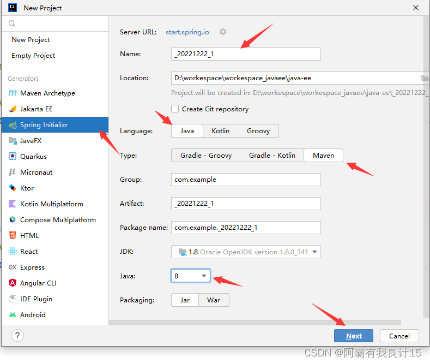Select Spring Initializr generator
Image resolution: width=430 pixels, height=363 pixels.
(x=55, y=125)
